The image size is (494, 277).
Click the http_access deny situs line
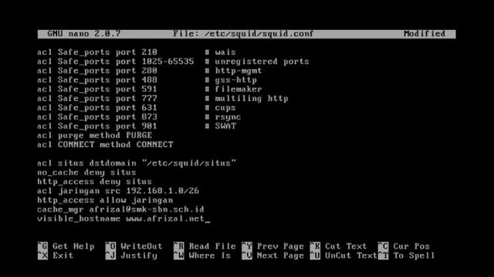click(94, 182)
